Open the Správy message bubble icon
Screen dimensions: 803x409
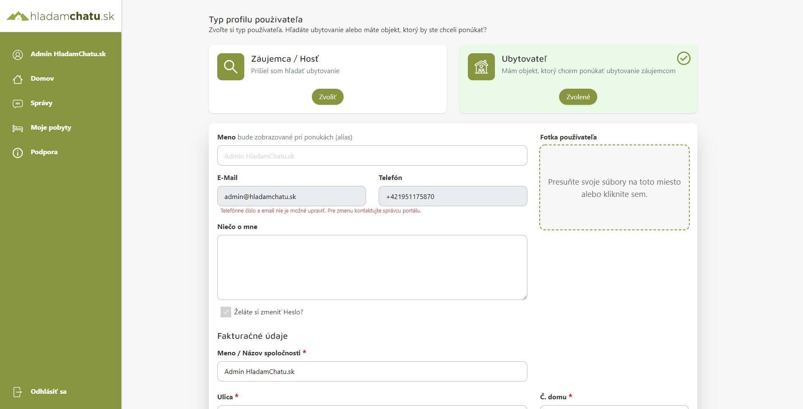pos(18,104)
